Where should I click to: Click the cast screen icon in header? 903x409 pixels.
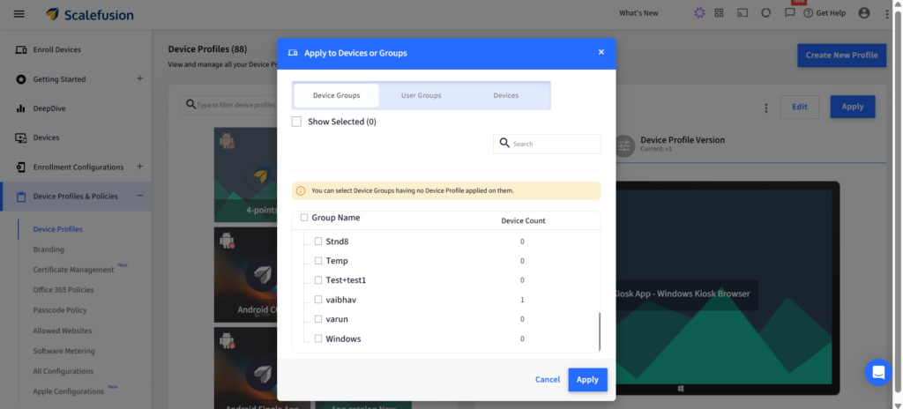click(x=743, y=12)
